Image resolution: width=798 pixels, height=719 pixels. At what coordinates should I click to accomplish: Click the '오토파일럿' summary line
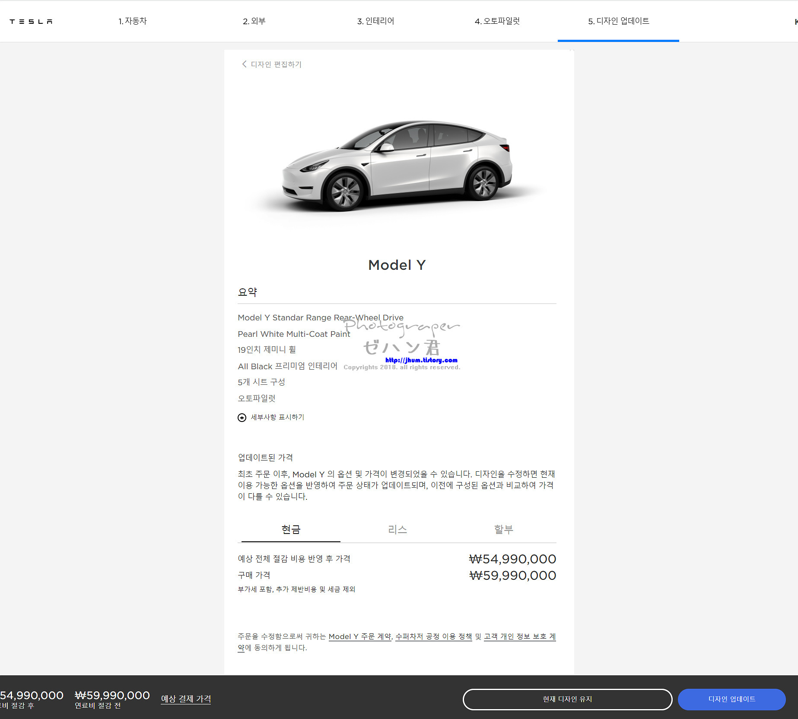(x=257, y=398)
